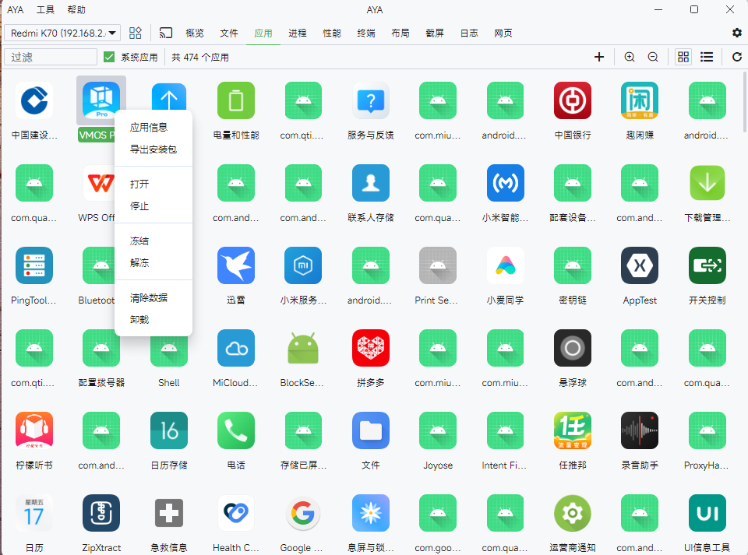Select the 日历存储 app icon
Screen dimensions: 748x555
pyautogui.click(x=168, y=430)
